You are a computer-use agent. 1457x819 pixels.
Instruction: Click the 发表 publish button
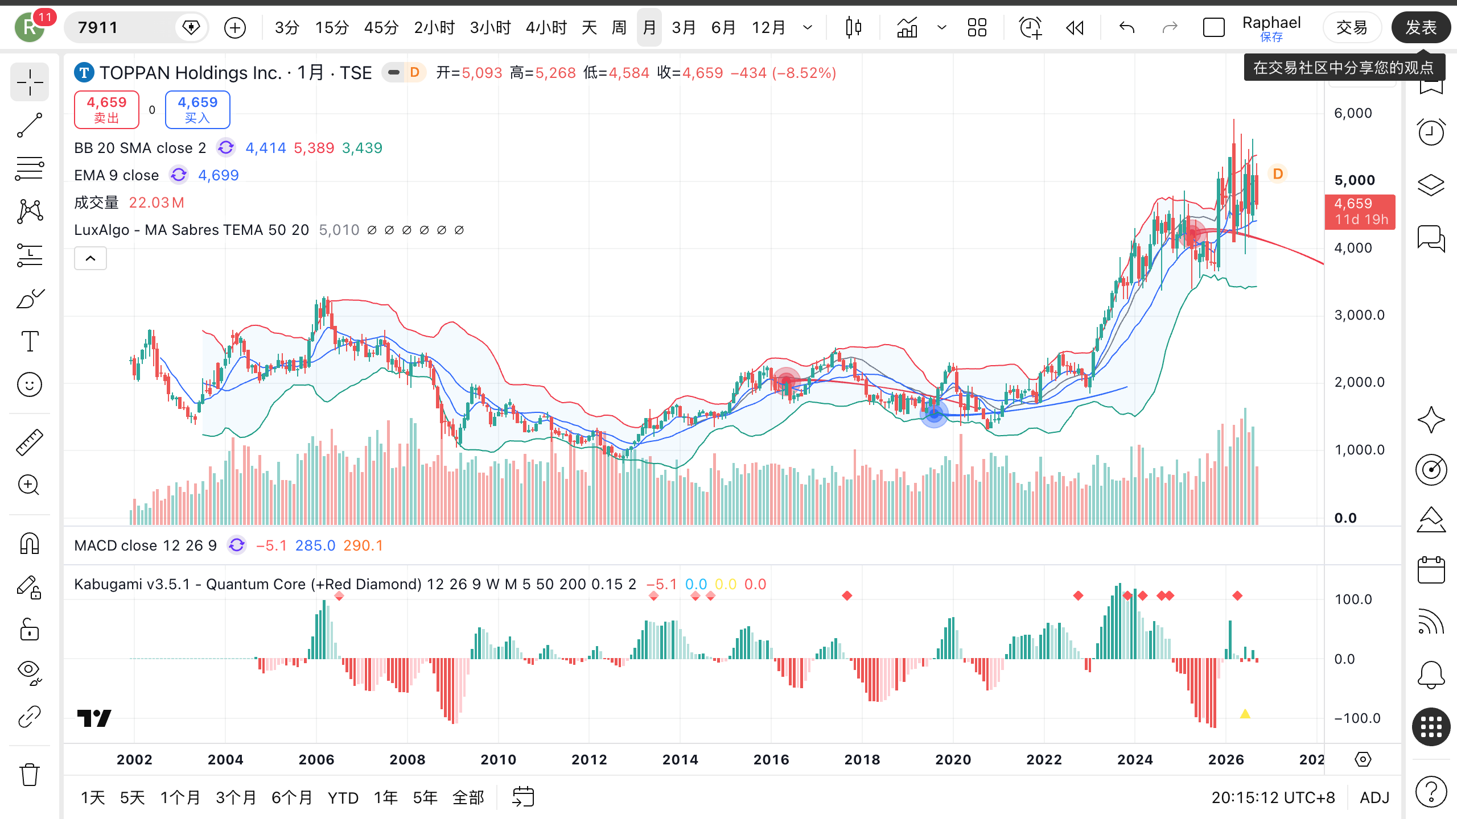point(1421,27)
